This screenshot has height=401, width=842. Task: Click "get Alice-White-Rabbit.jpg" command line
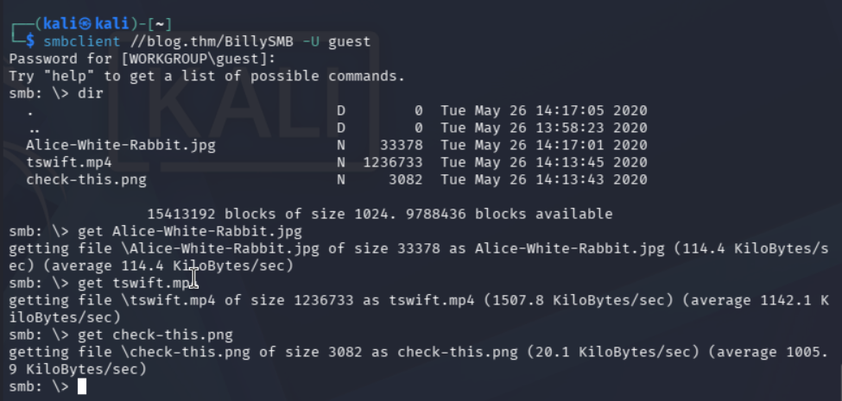pos(189,231)
